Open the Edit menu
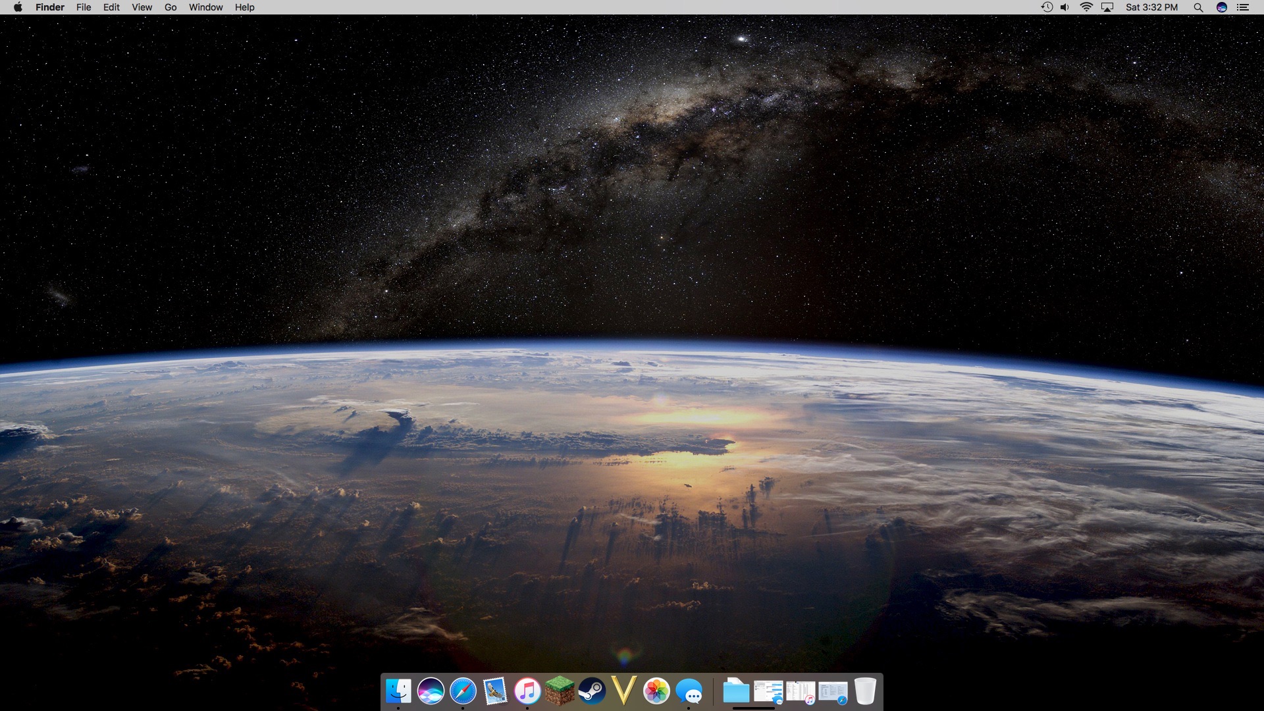The height and width of the screenshot is (711, 1264). (x=111, y=7)
